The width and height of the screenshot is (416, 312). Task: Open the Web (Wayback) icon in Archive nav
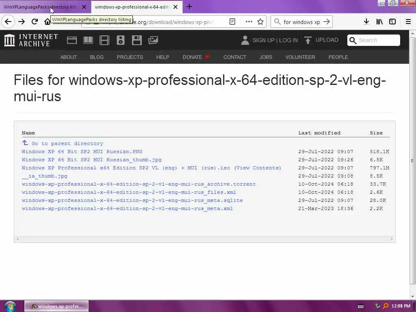pos(71,40)
